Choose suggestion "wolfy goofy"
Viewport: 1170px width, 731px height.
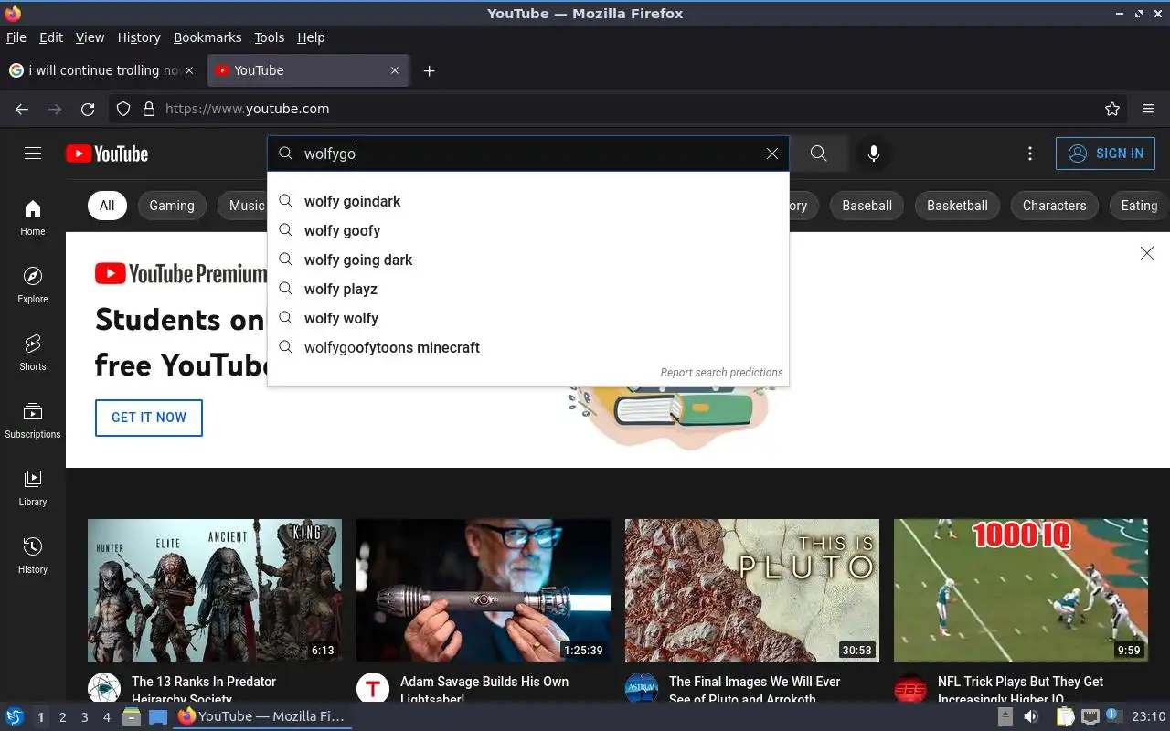pos(528,230)
